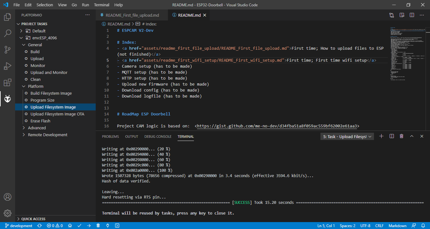This screenshot has height=229, width=430.
Task: Click the synchronize changes icon in status bar
Action: coord(39,226)
